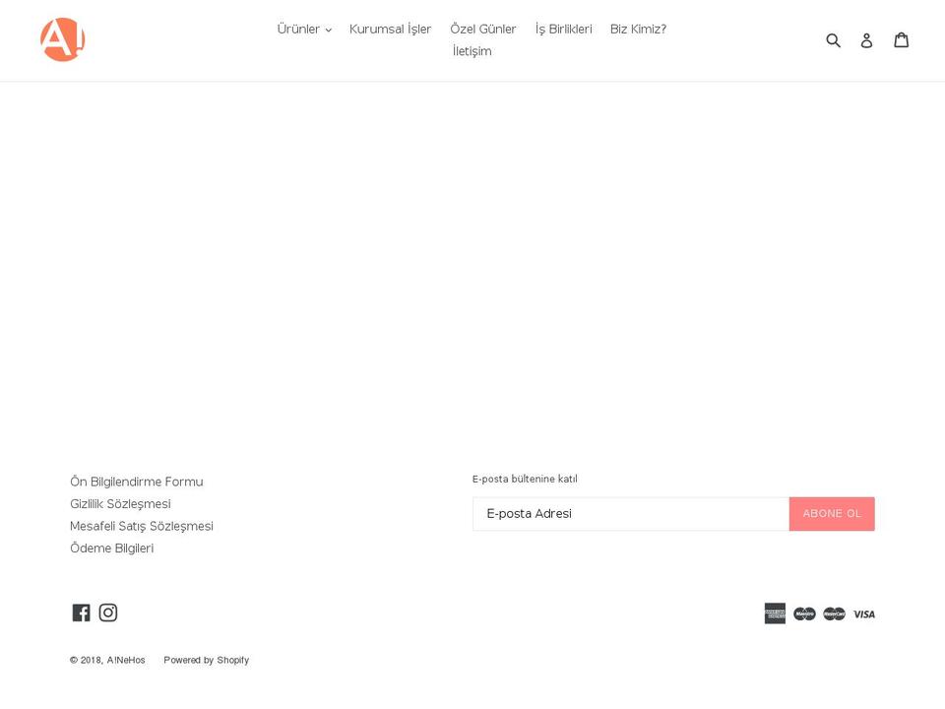Screen dimensions: 945x709
Task: Go to İletişim page
Action: coord(472,51)
